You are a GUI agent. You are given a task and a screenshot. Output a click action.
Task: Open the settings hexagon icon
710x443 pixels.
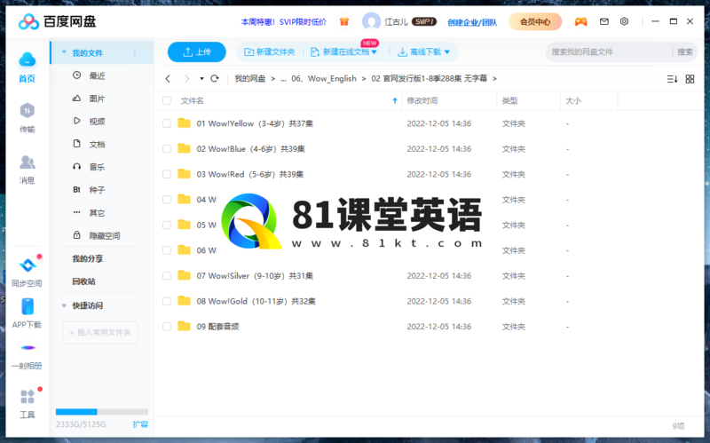pos(624,21)
